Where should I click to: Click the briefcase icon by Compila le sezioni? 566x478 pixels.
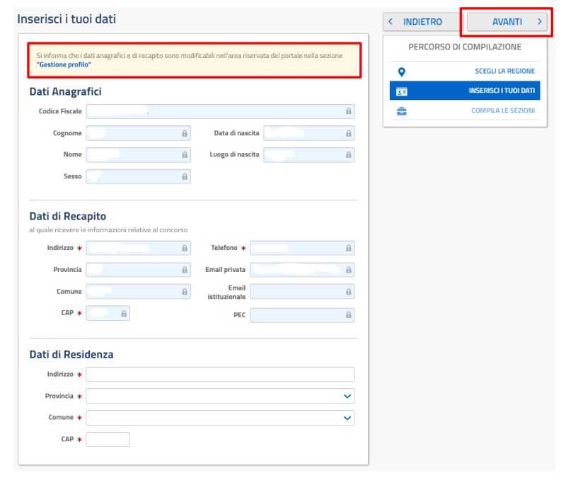(401, 111)
